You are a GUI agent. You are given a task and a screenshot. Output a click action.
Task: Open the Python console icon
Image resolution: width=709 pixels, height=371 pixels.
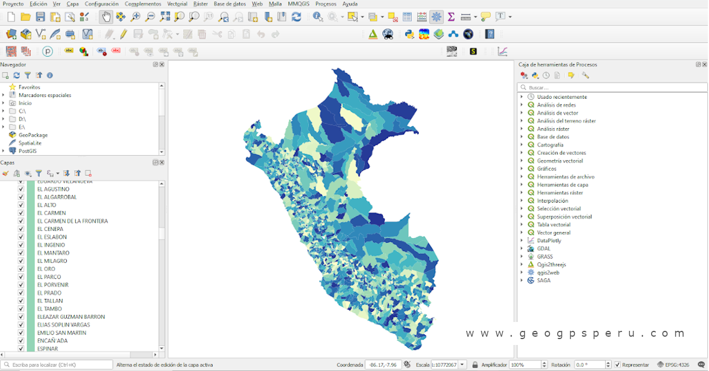point(409,34)
